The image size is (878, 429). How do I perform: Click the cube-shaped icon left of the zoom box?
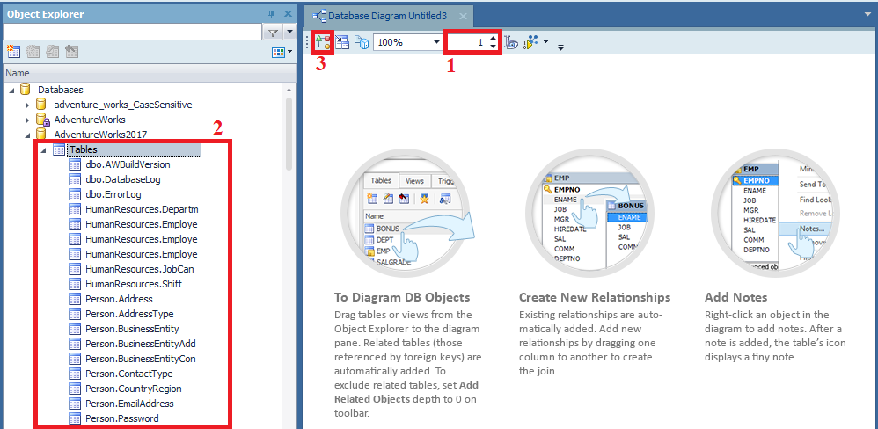(361, 42)
